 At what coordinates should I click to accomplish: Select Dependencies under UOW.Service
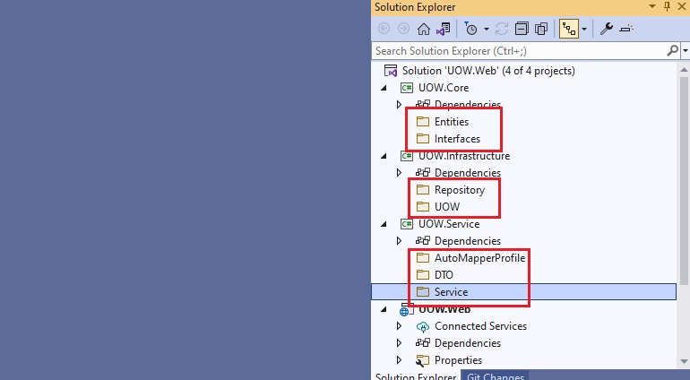468,241
